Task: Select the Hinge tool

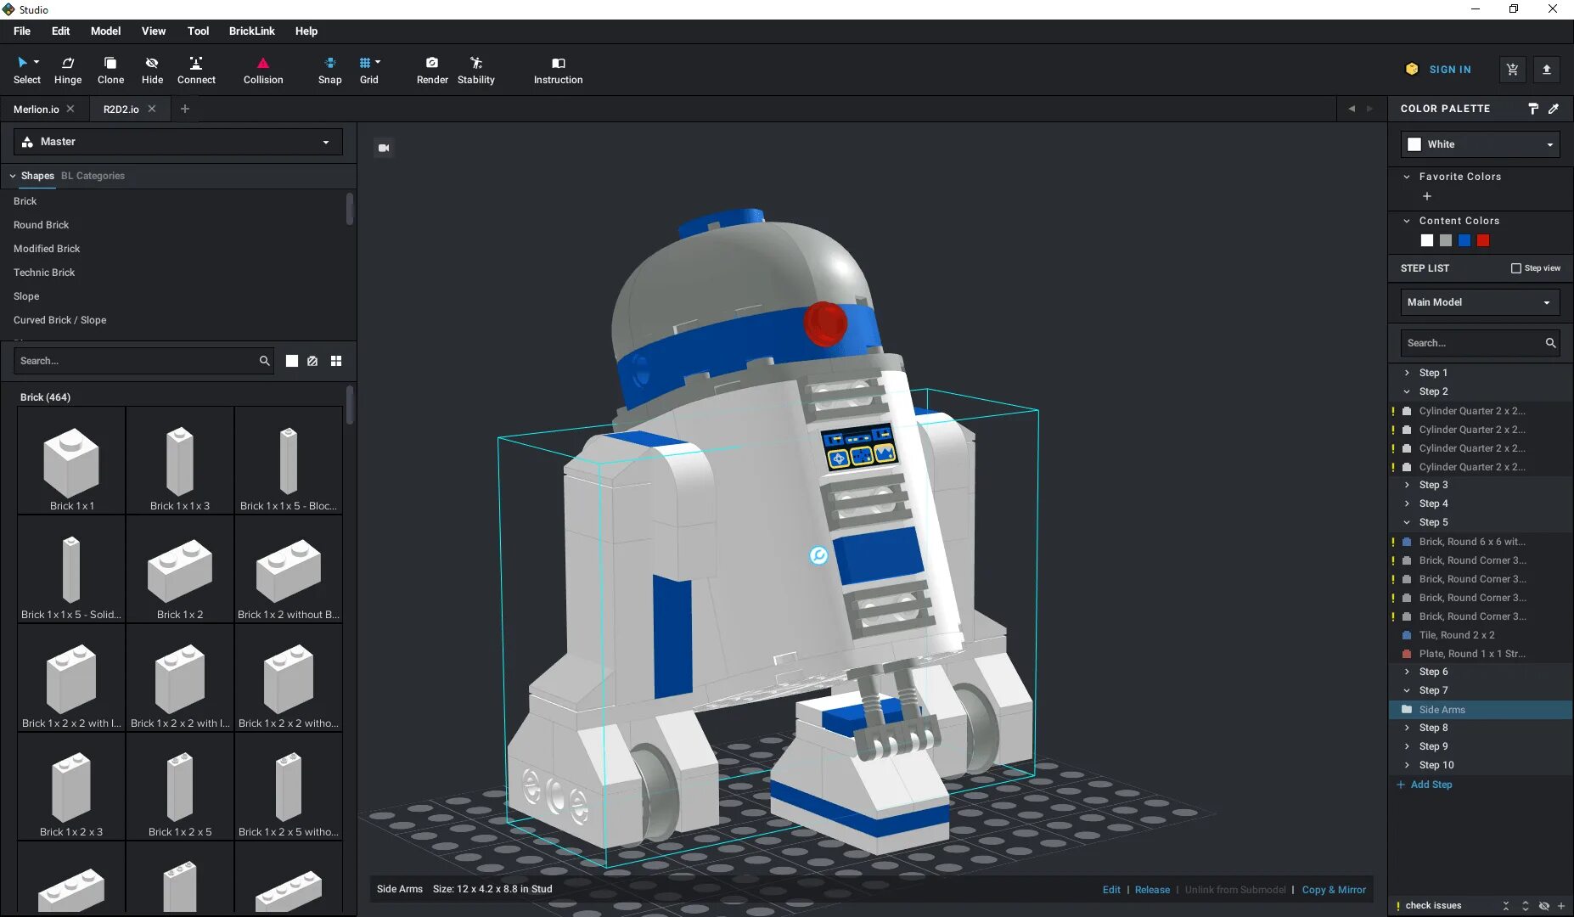Action: click(x=68, y=70)
